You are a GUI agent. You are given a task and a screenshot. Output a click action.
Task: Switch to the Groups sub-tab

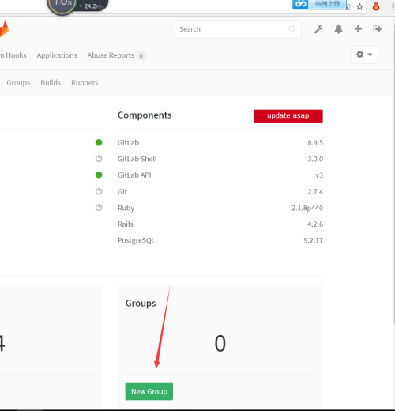pos(18,83)
